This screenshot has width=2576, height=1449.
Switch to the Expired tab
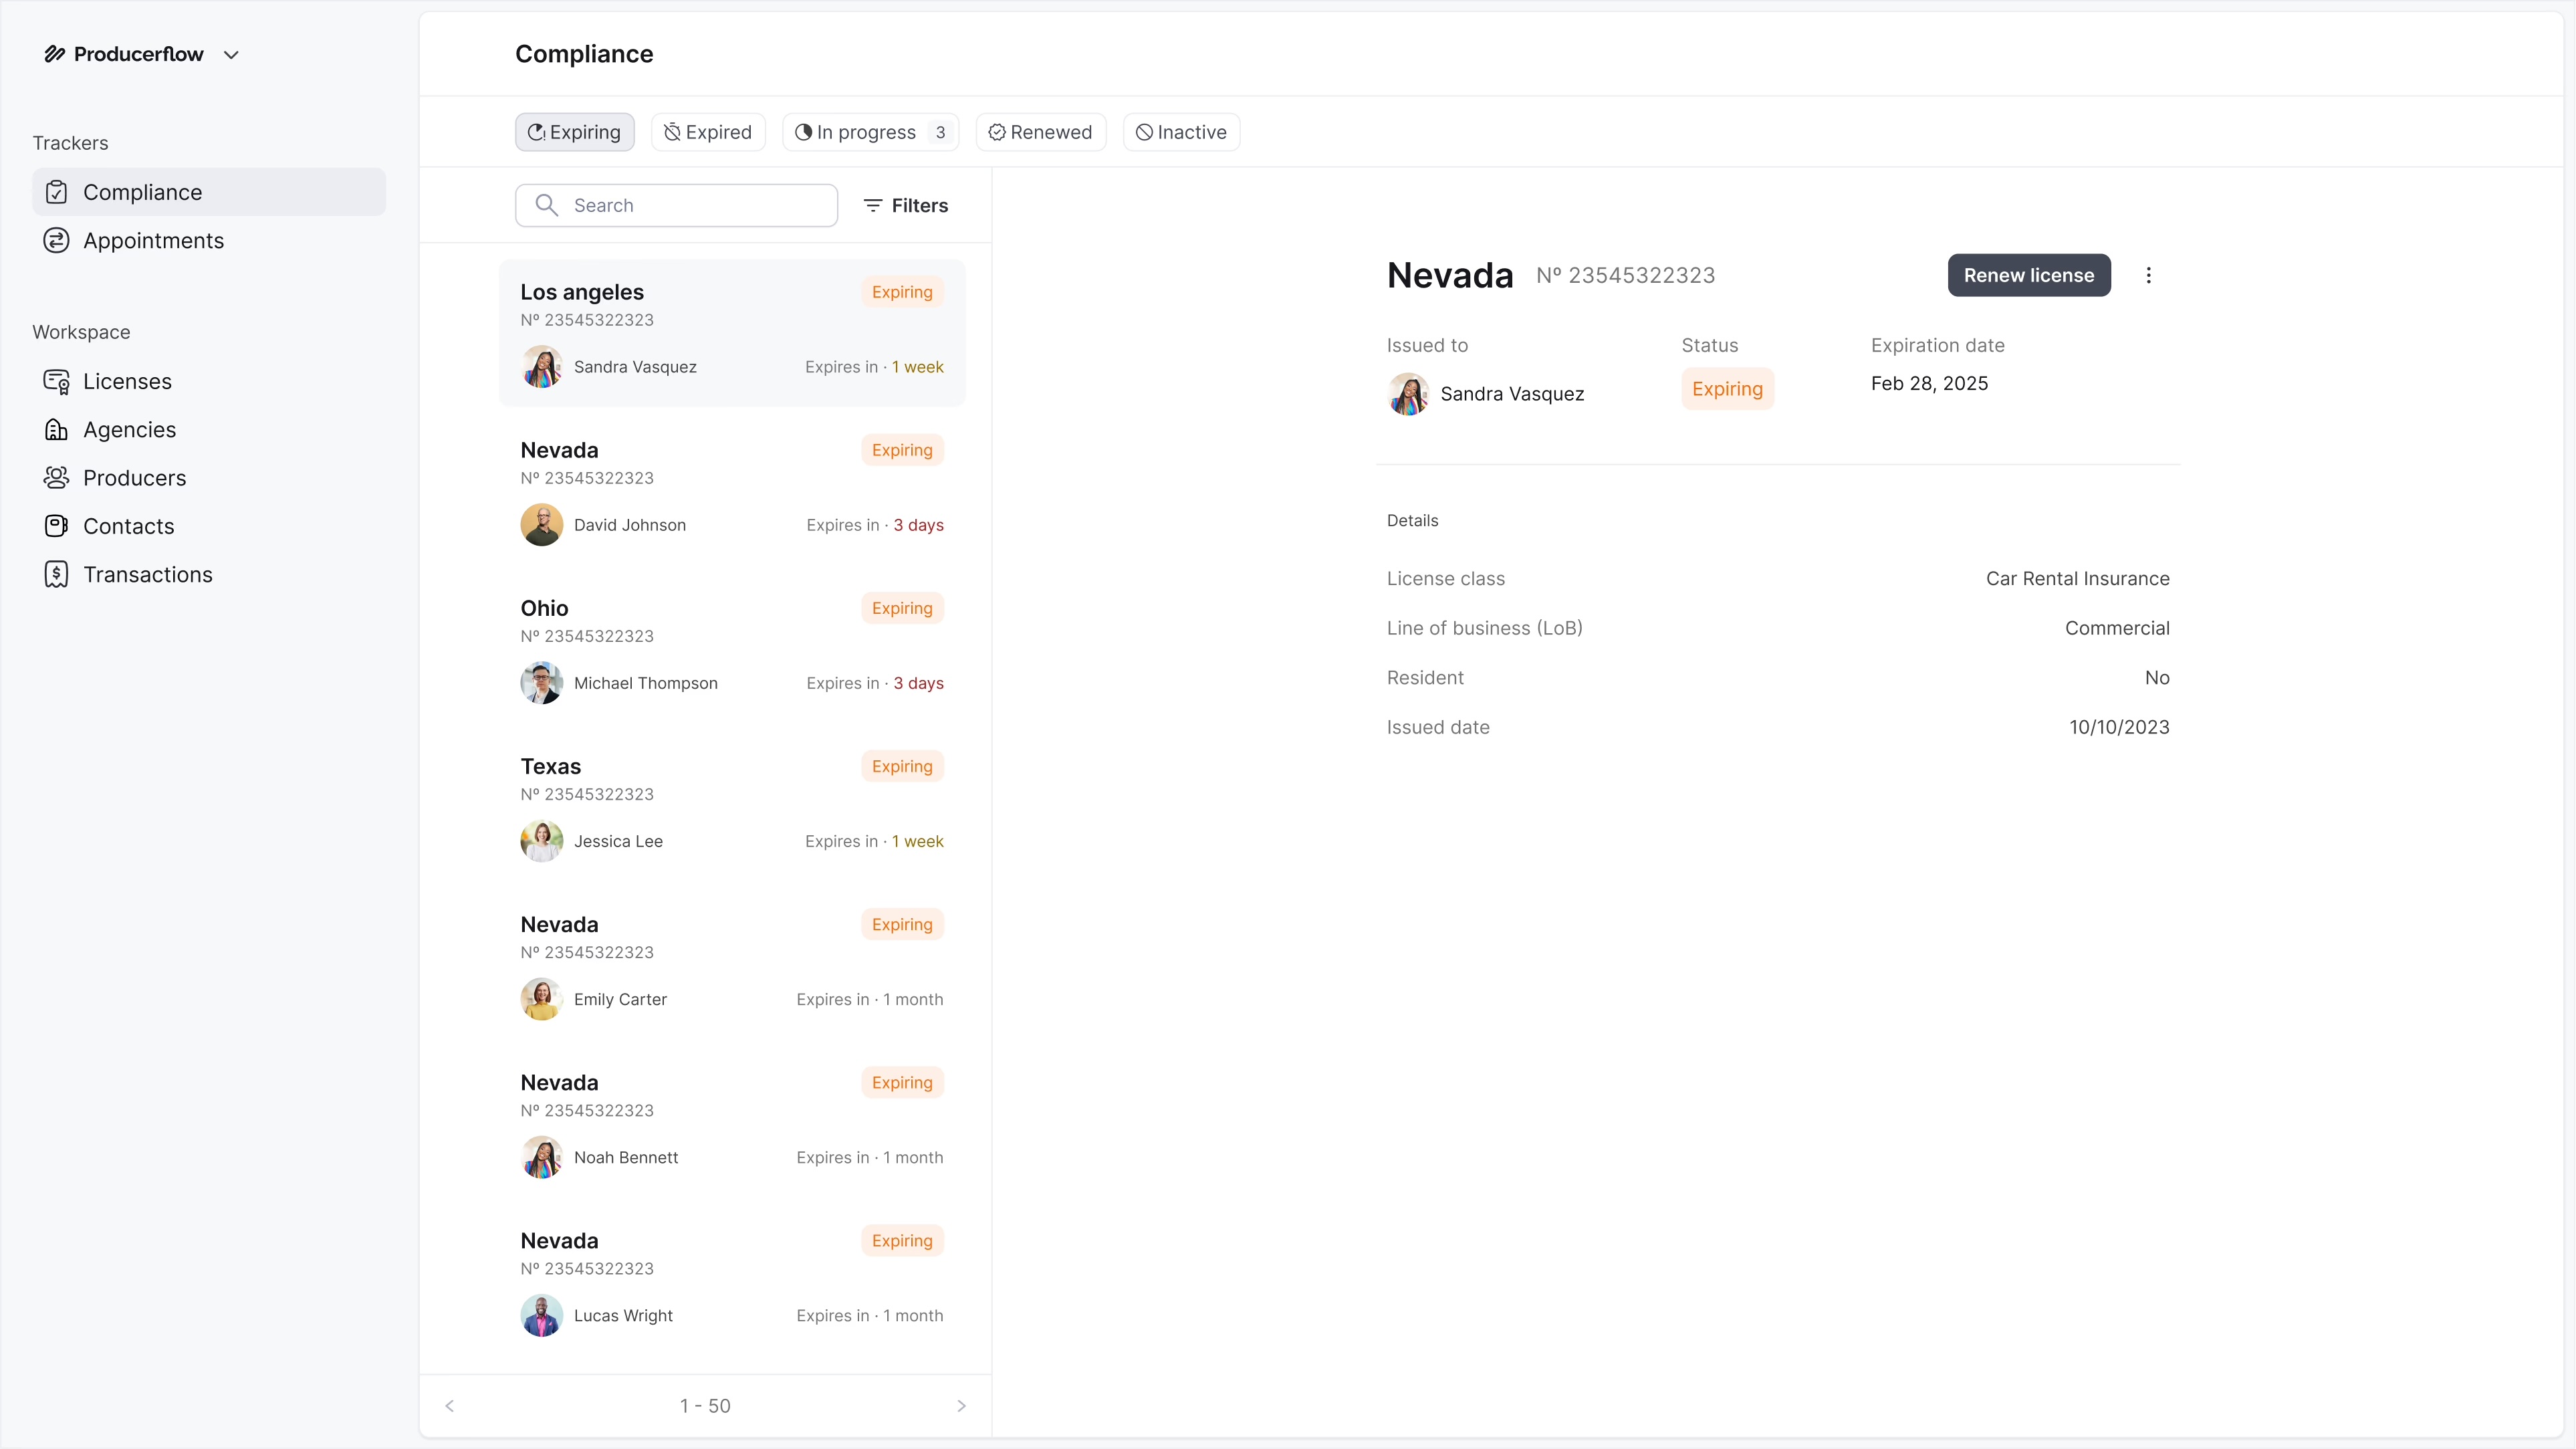(x=708, y=132)
